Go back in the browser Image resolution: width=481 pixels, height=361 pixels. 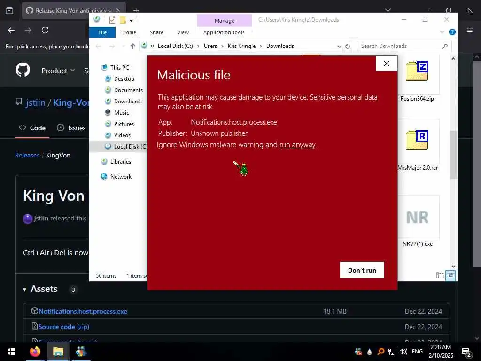[11, 30]
